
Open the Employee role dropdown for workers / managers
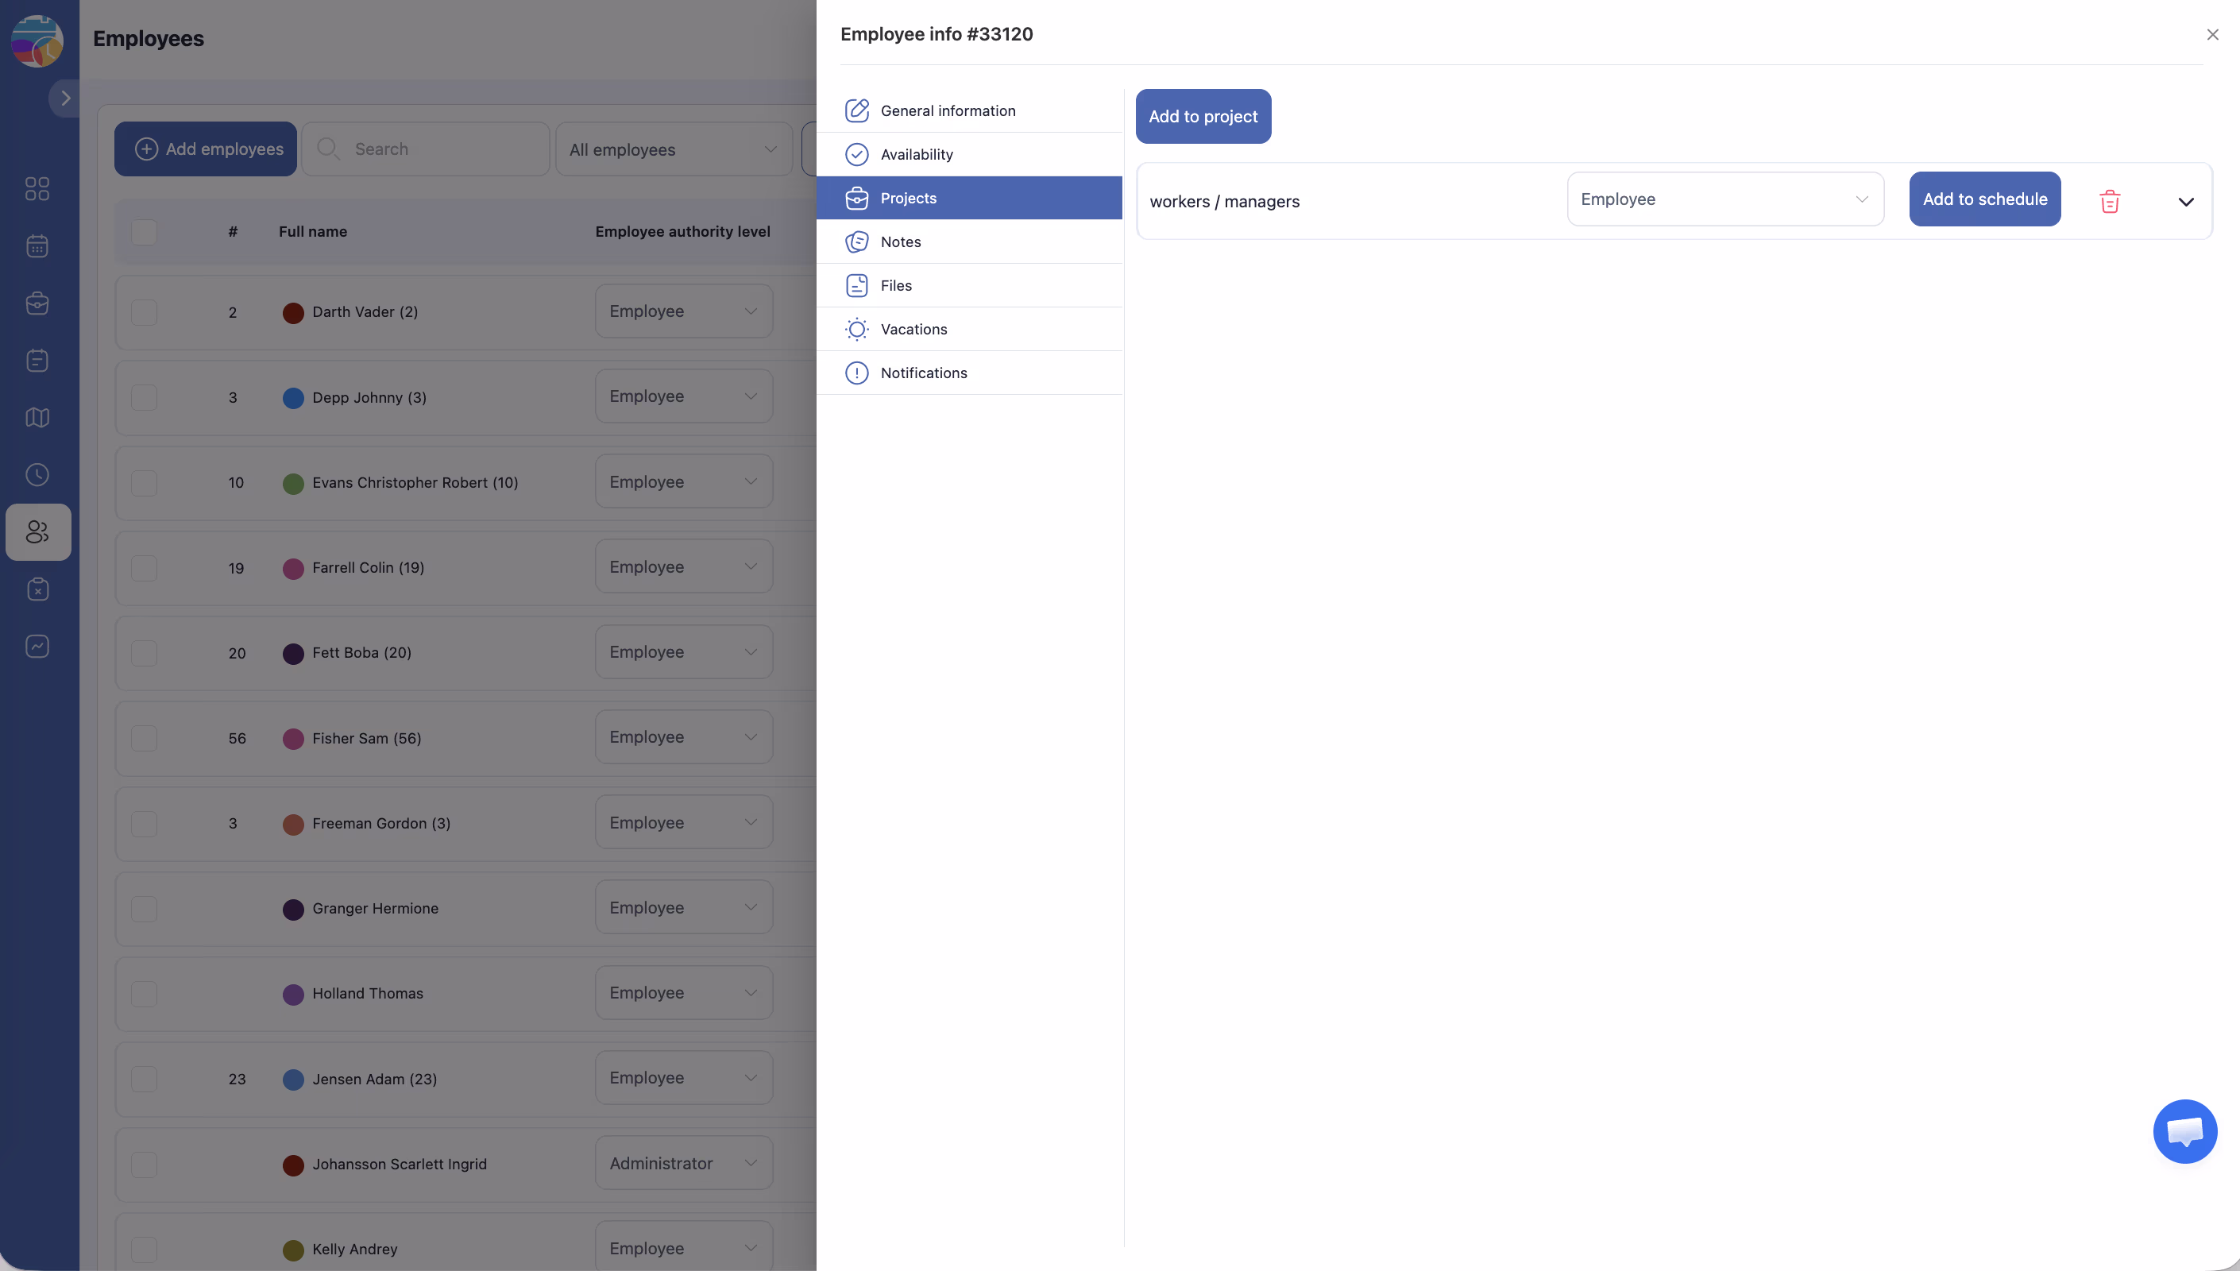pos(1724,199)
